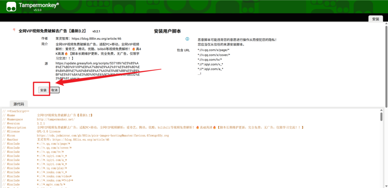Click the script title 全网VIP视频免费破解去广告
Viewport: 388px width, 188px height.
(52, 31)
